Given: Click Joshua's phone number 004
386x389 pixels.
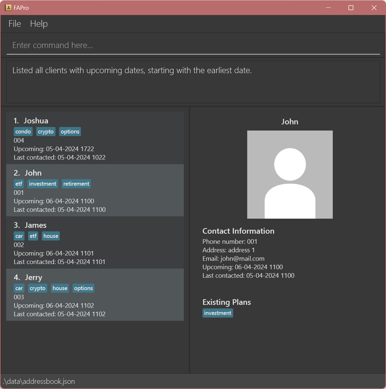Looking at the screenshot, I should point(19,140).
